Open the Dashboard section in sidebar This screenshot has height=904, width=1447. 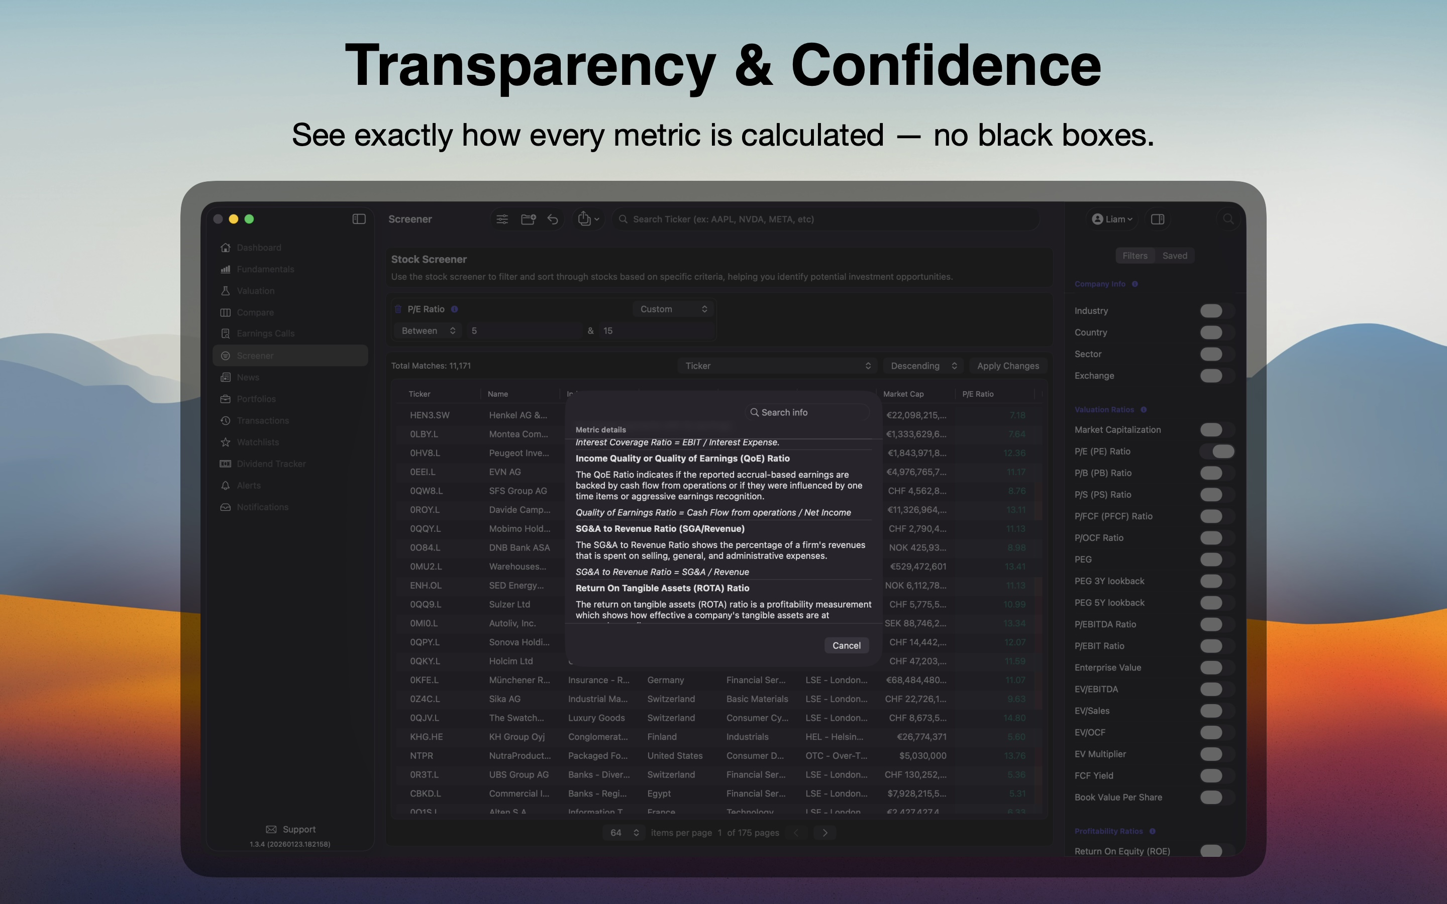coord(258,247)
